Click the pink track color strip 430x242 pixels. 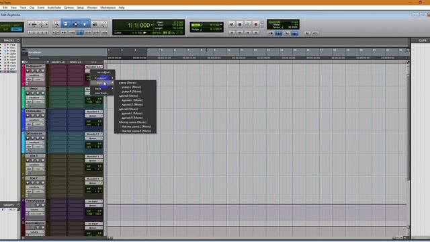pyautogui.click(x=23, y=75)
